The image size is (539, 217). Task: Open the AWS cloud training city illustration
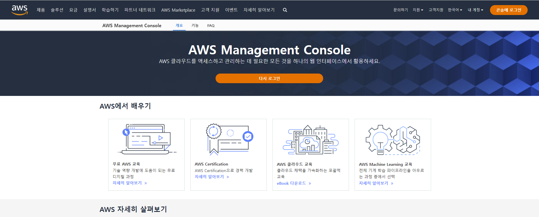[x=311, y=140]
